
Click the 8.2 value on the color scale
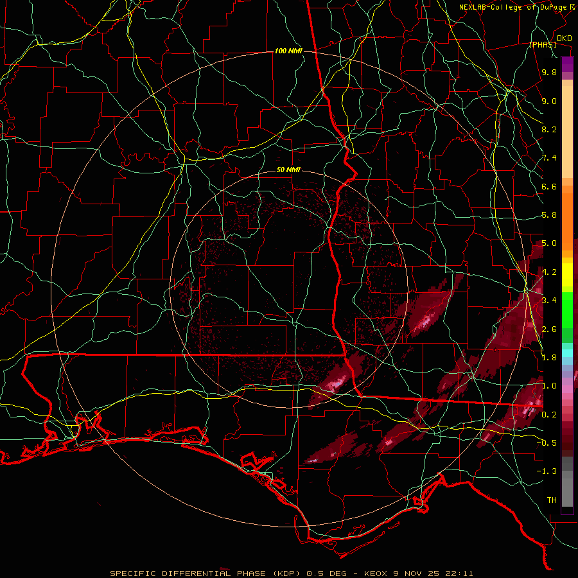[549, 129]
